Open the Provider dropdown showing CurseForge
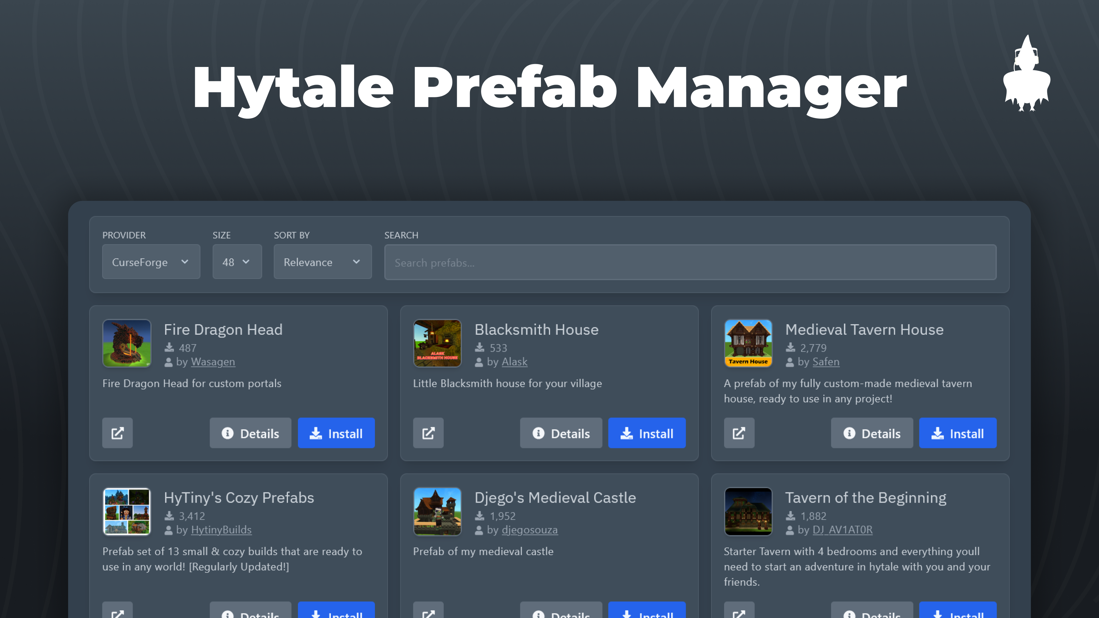The width and height of the screenshot is (1099, 618). [x=151, y=262]
